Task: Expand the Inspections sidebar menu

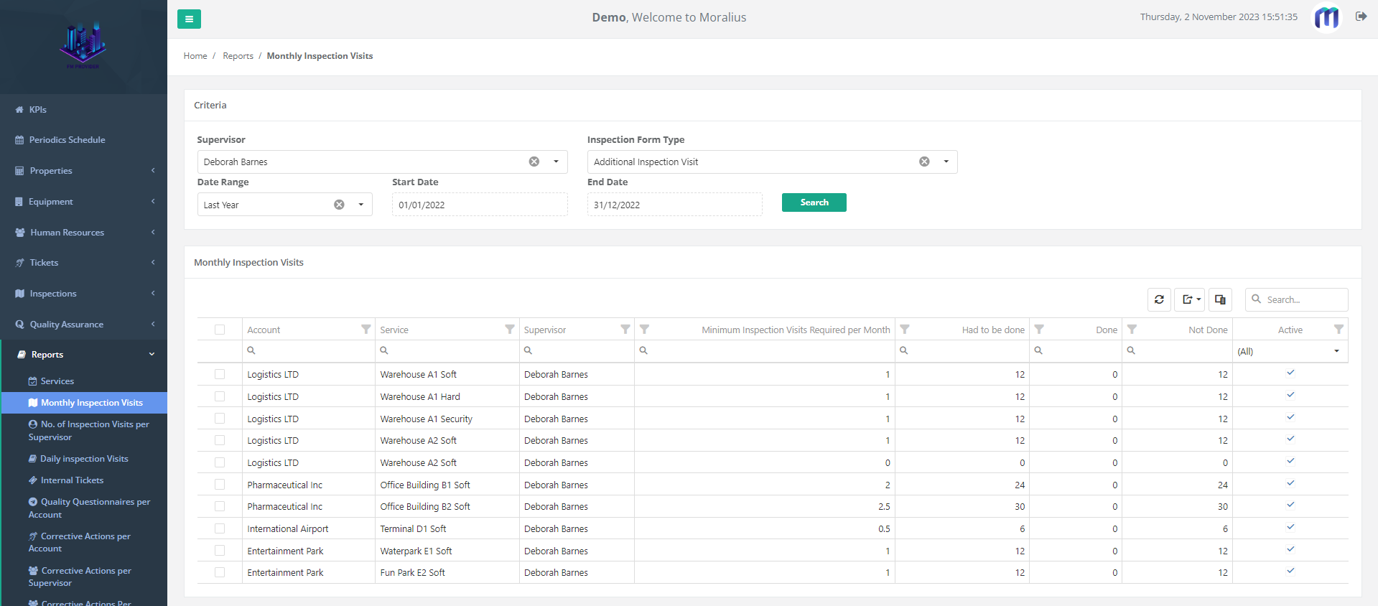Action: (x=85, y=294)
